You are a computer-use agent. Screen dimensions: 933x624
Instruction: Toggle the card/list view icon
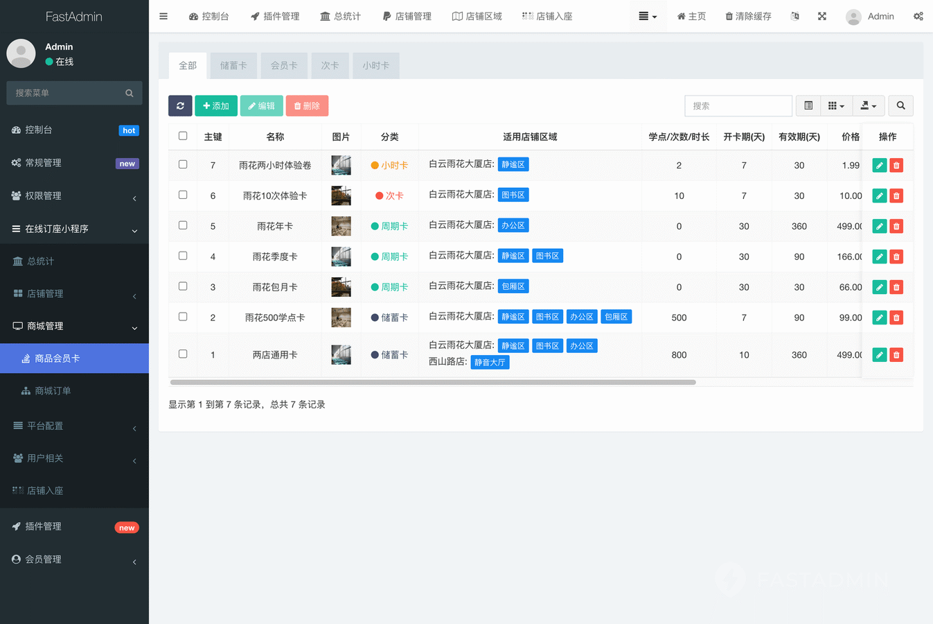pyautogui.click(x=808, y=105)
